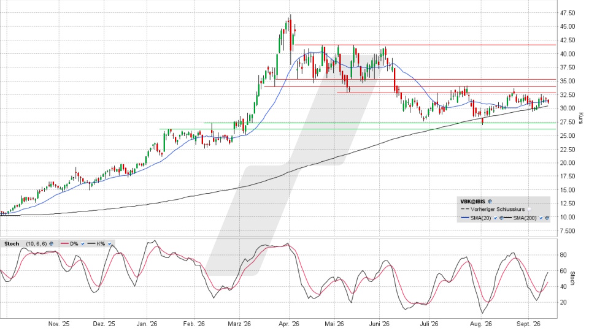The height and width of the screenshot is (331, 589).
Task: Toggle the K% line checkbox
Action: tap(109, 243)
